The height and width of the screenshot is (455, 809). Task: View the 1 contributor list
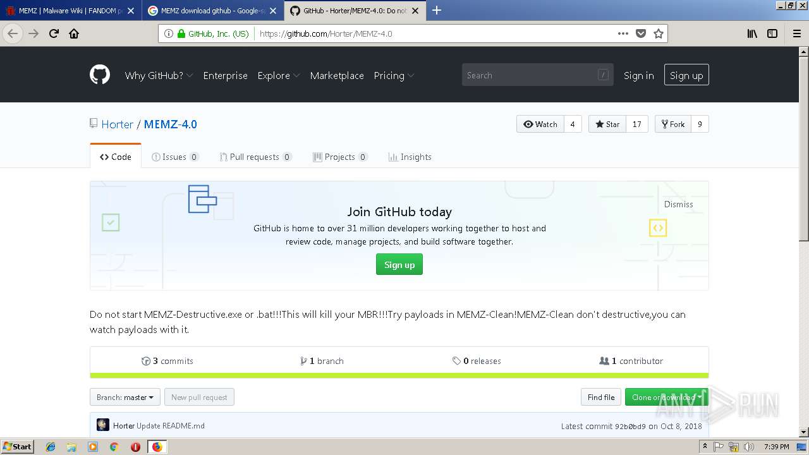pyautogui.click(x=631, y=361)
